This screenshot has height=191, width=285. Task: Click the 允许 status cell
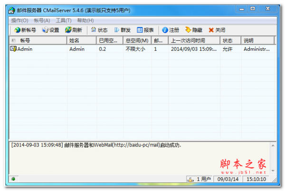click(x=228, y=49)
